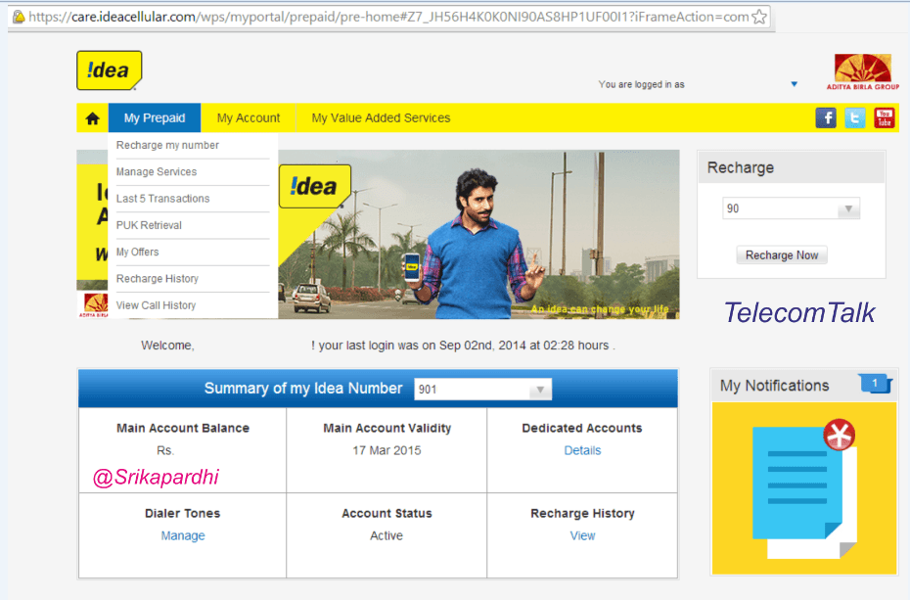Open the My Account menu
The width and height of the screenshot is (910, 600).
pyautogui.click(x=249, y=117)
